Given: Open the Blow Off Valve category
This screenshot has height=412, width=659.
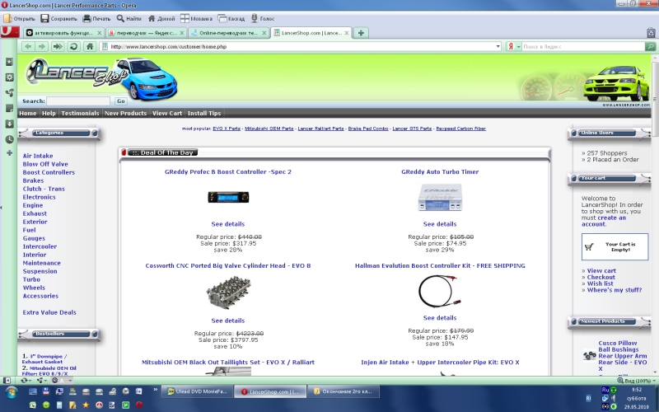Looking at the screenshot, I should [x=45, y=164].
